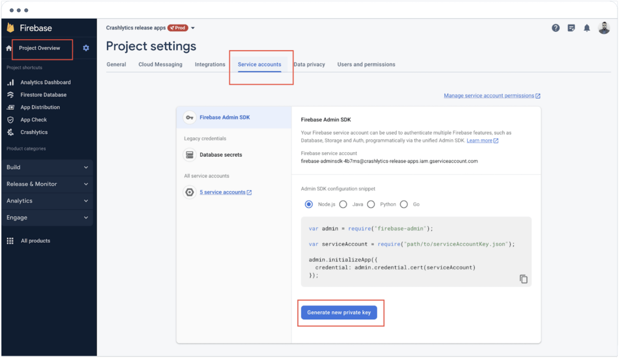Click the Analytics Dashboard bar chart icon
This screenshot has width=619, height=358.
pos(10,82)
